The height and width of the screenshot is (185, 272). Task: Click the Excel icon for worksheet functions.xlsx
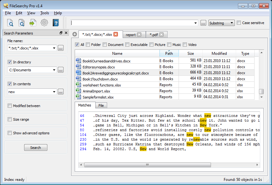pyautogui.click(x=78, y=85)
